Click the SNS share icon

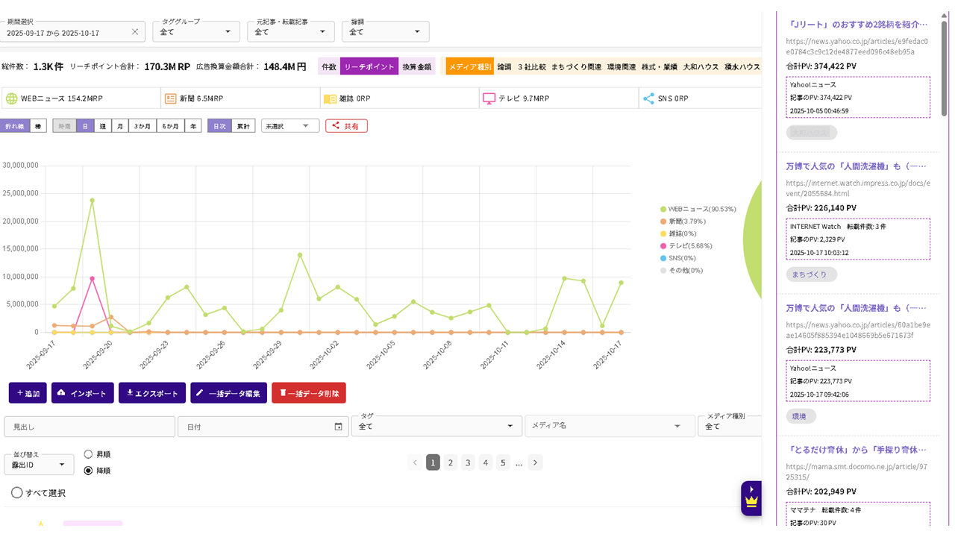[648, 98]
